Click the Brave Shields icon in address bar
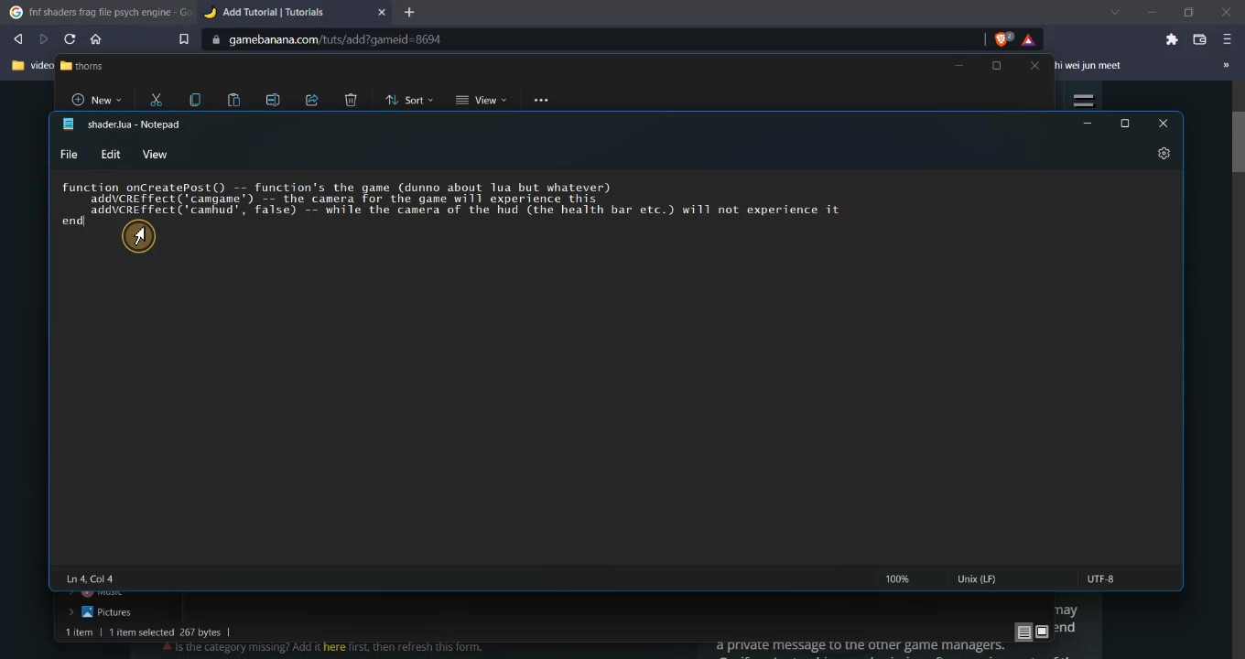This screenshot has height=659, width=1245. click(x=1001, y=39)
